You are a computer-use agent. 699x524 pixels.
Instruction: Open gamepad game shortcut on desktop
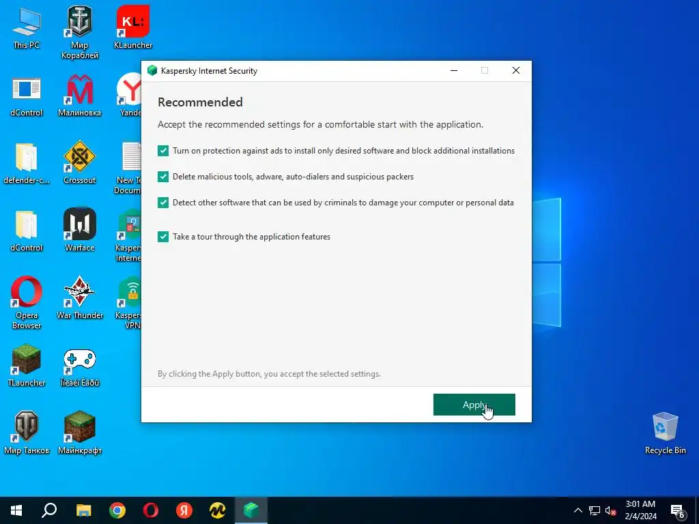[x=79, y=367]
